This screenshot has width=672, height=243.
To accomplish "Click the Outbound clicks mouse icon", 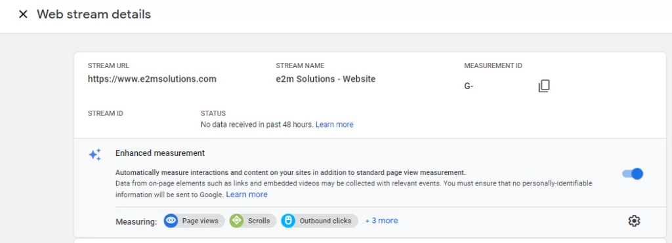I will pos(288,221).
